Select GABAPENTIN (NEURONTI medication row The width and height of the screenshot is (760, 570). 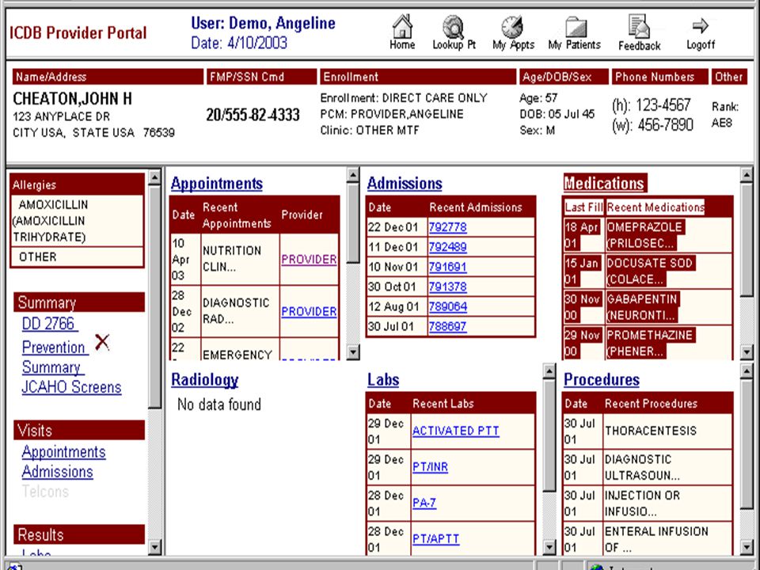point(648,307)
